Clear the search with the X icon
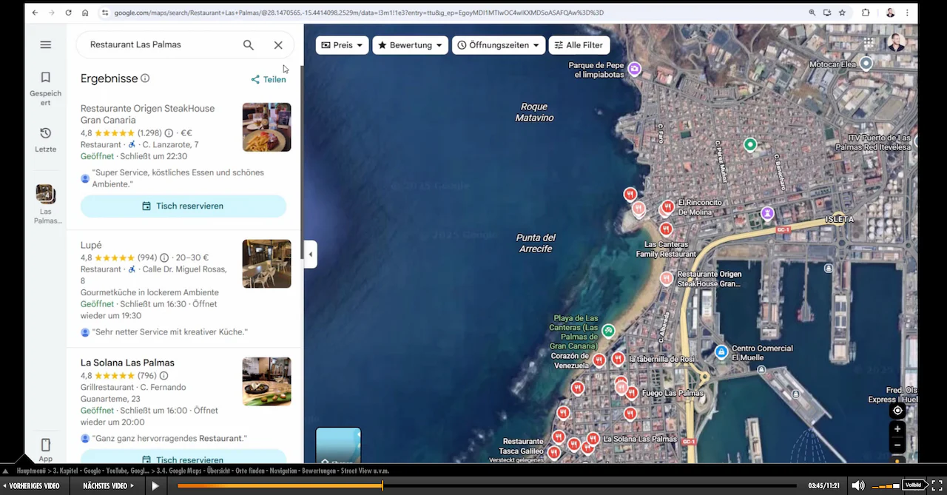Viewport: 947px width, 495px height. 278,45
